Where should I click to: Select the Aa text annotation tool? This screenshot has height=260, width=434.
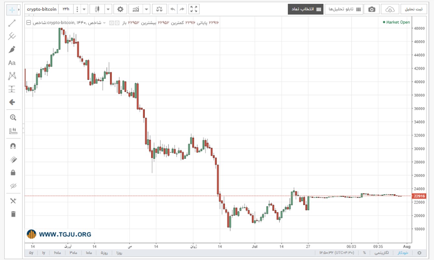[x=12, y=63]
